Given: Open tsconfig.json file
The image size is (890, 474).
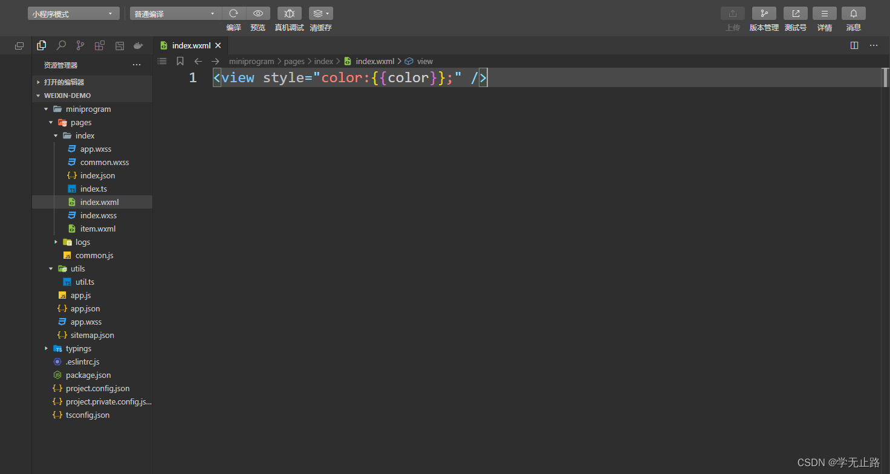Looking at the screenshot, I should (92, 415).
